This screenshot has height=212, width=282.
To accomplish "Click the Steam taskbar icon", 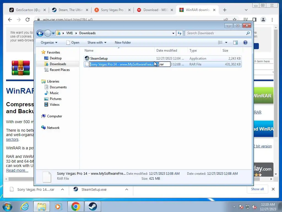I will click(93, 206).
